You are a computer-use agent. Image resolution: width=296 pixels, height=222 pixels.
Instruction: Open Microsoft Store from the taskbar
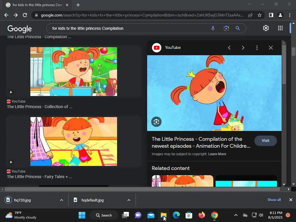click(189, 215)
